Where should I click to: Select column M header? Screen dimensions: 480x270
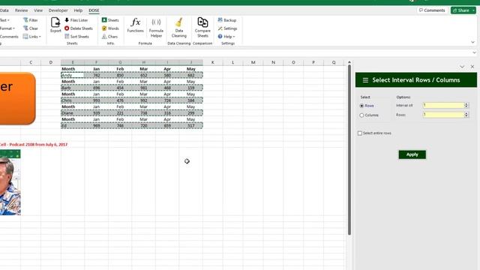(x=253, y=62)
